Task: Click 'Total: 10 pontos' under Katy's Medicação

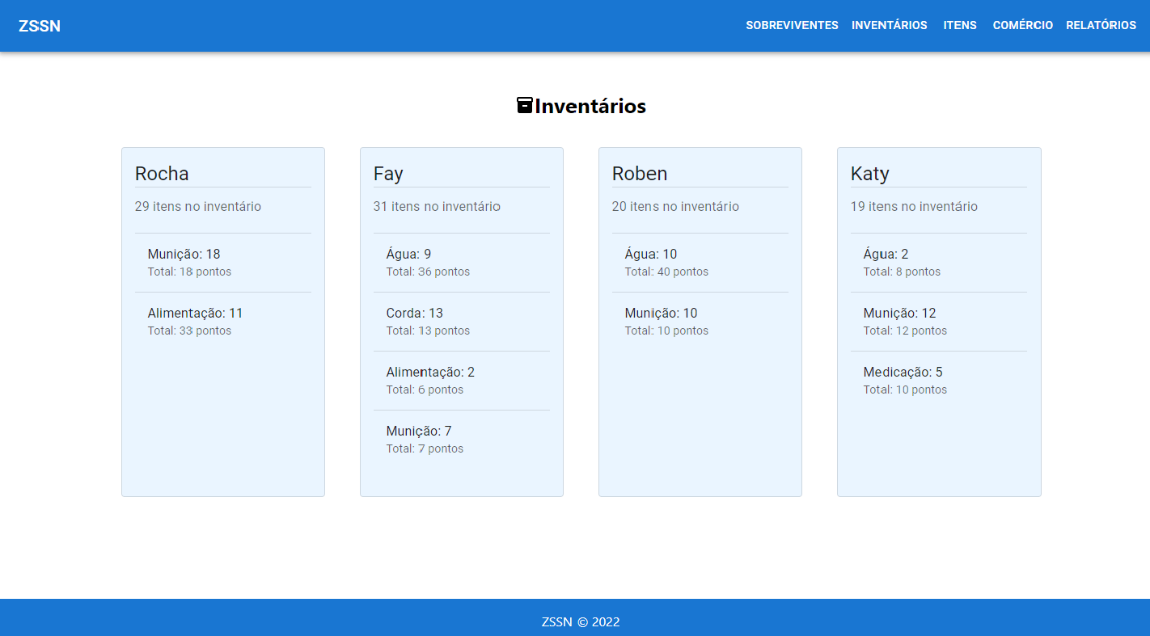Action: click(x=905, y=390)
